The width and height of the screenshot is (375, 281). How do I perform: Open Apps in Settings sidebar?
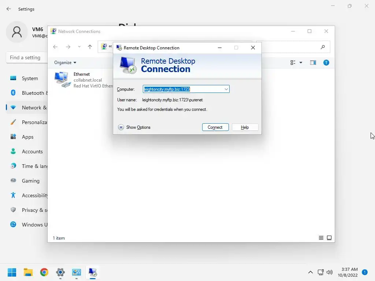coord(27,137)
